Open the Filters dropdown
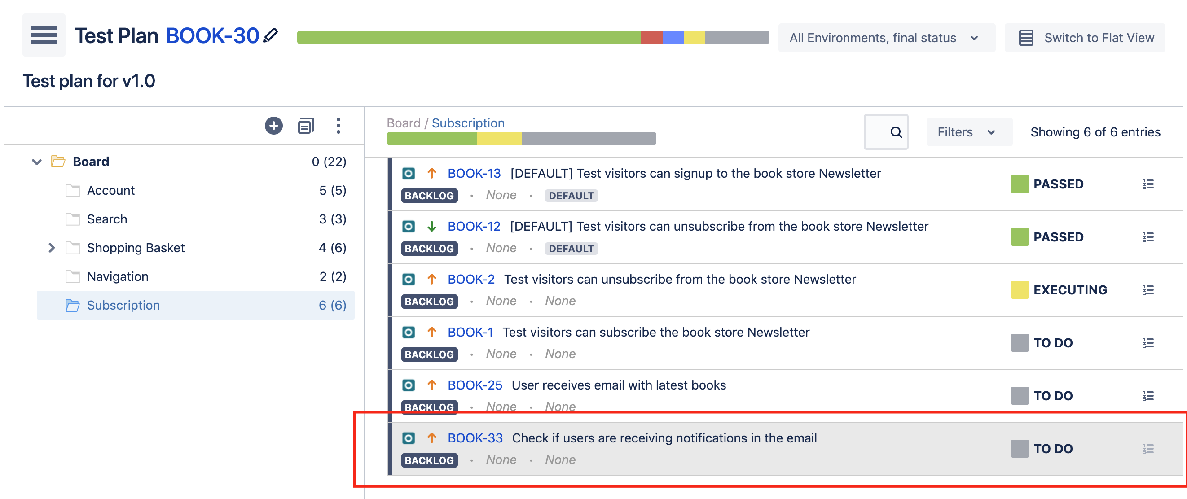Image resolution: width=1187 pixels, height=499 pixels. pyautogui.click(x=969, y=132)
